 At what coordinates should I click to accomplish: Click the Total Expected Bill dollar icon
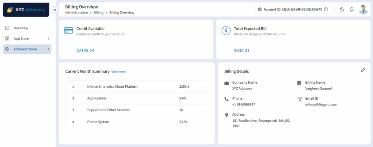pyautogui.click(x=226, y=31)
